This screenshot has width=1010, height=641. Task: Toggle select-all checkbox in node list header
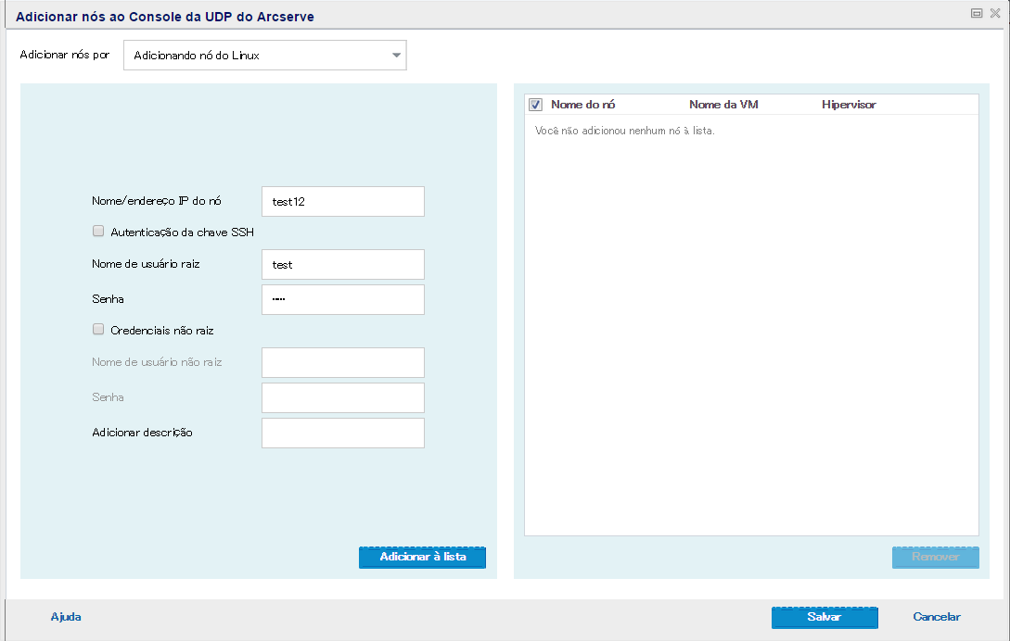click(x=535, y=105)
